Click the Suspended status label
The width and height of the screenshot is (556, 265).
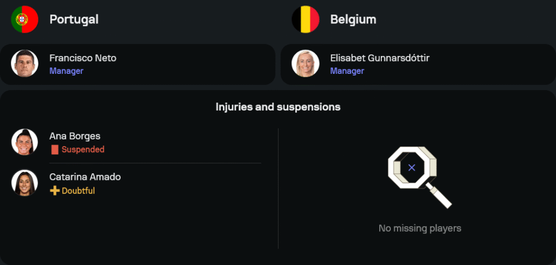tap(83, 149)
